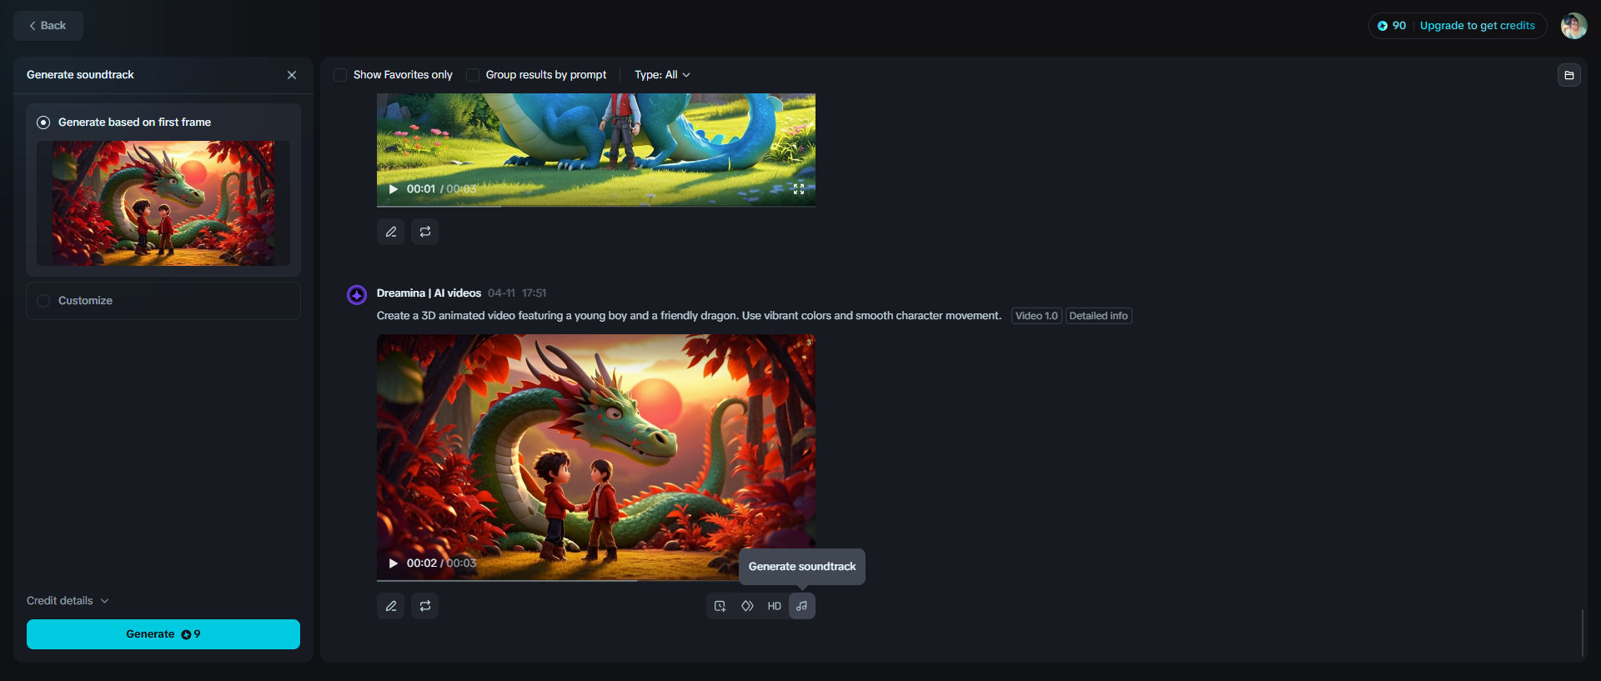
Task: Click the Video 1.0 model tag
Action: 1036,316
